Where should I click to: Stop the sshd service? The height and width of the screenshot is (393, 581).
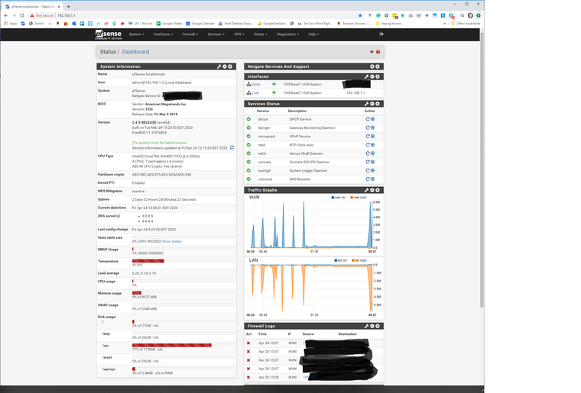373,153
